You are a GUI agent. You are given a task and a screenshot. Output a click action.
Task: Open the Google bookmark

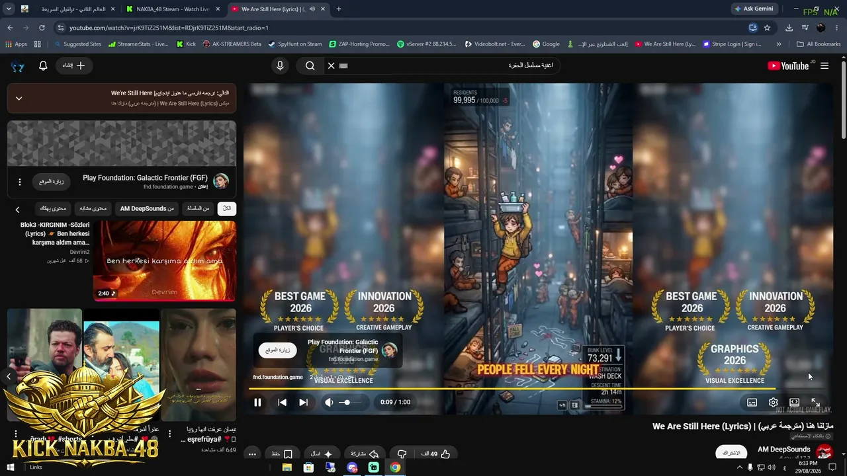tap(546, 44)
